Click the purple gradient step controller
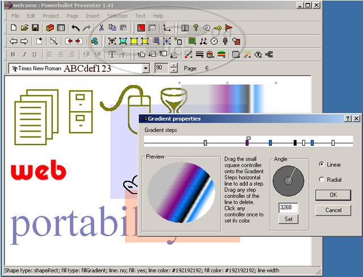Image resolution: width=363 pixels, height=277 pixels. pyautogui.click(x=247, y=143)
